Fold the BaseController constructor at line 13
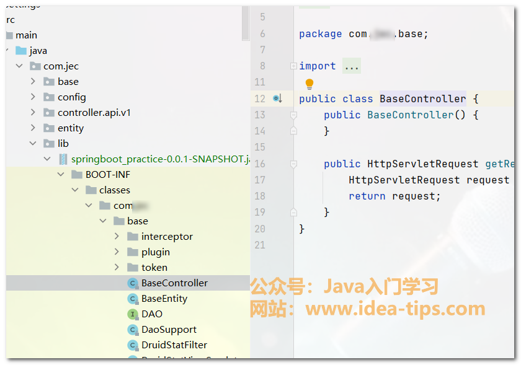Viewport: 521px width, 365px height. pos(293,115)
